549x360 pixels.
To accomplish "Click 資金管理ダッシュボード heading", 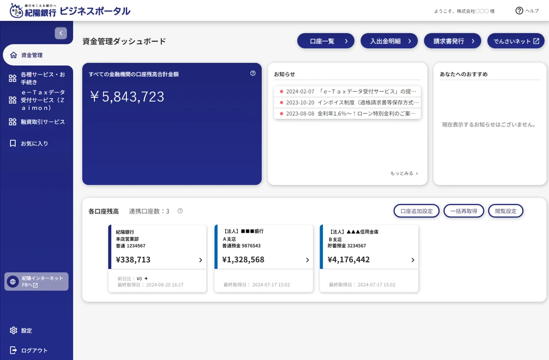I will (124, 41).
